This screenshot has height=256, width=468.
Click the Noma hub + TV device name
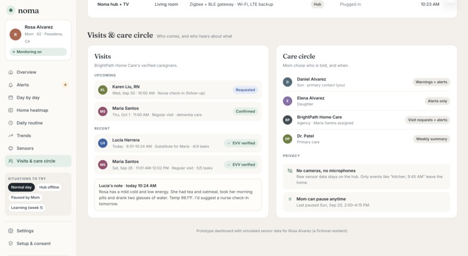click(113, 5)
